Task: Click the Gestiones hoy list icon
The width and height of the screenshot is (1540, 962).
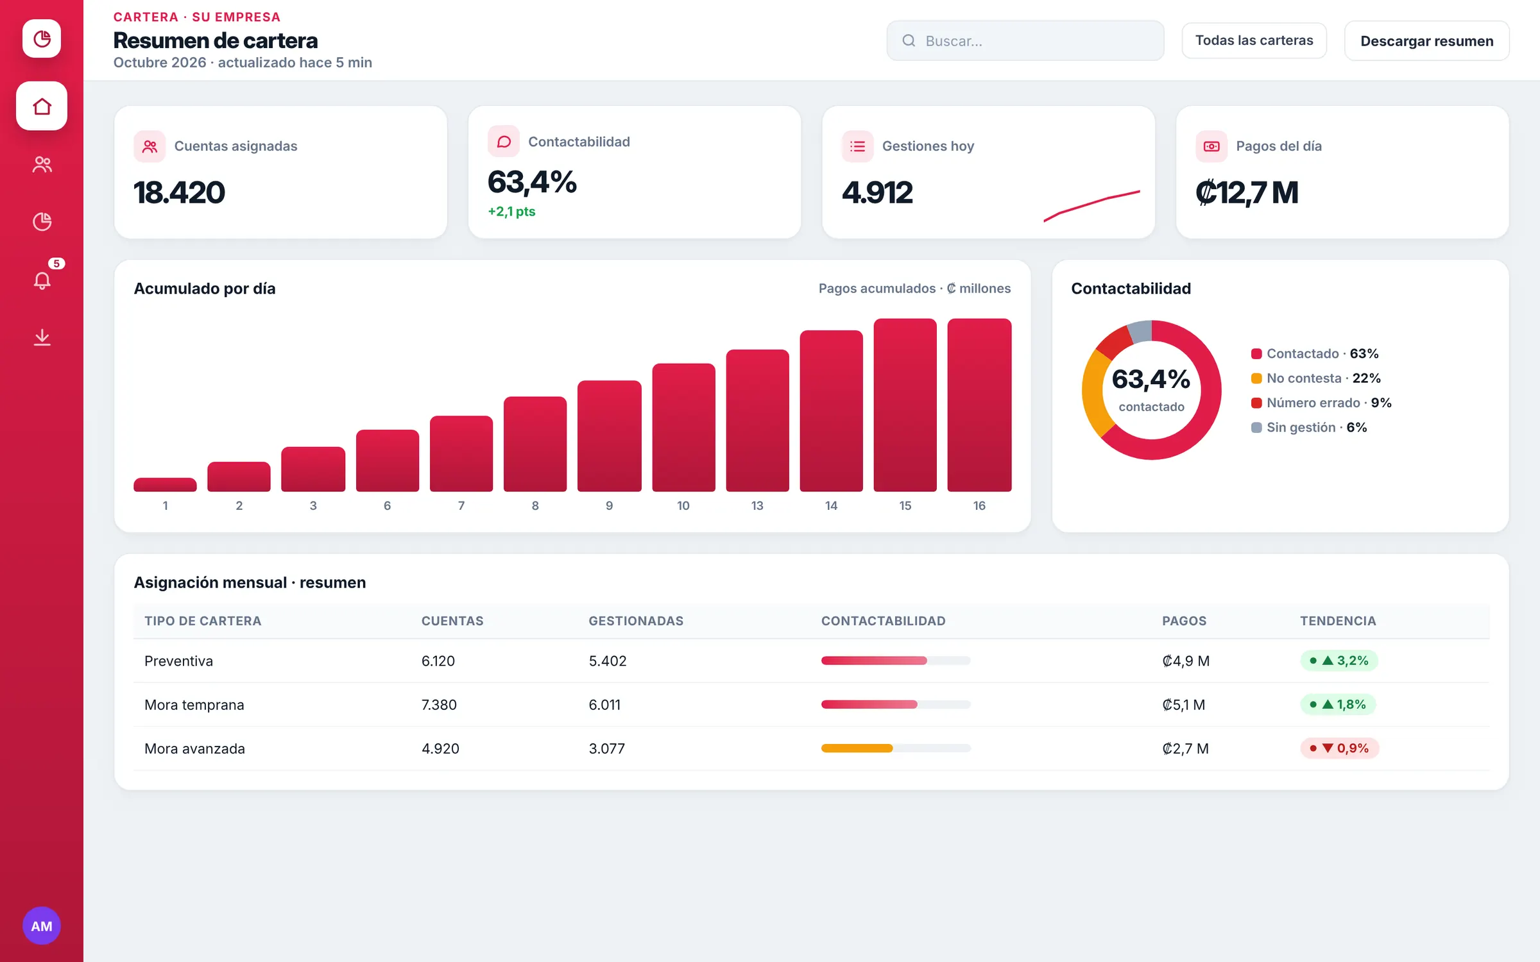Action: coord(857,146)
